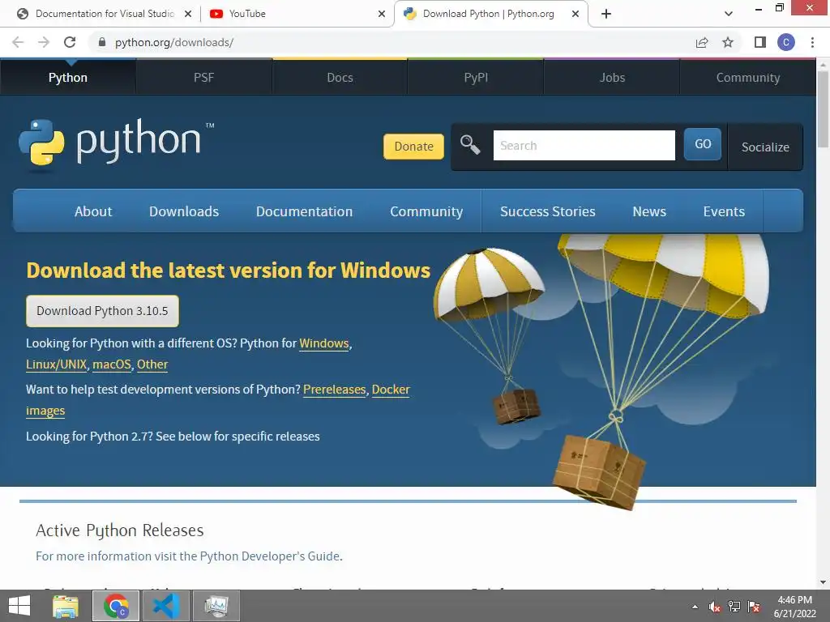The image size is (830, 622).
Task: Follow the Windows download link
Action: 324,343
